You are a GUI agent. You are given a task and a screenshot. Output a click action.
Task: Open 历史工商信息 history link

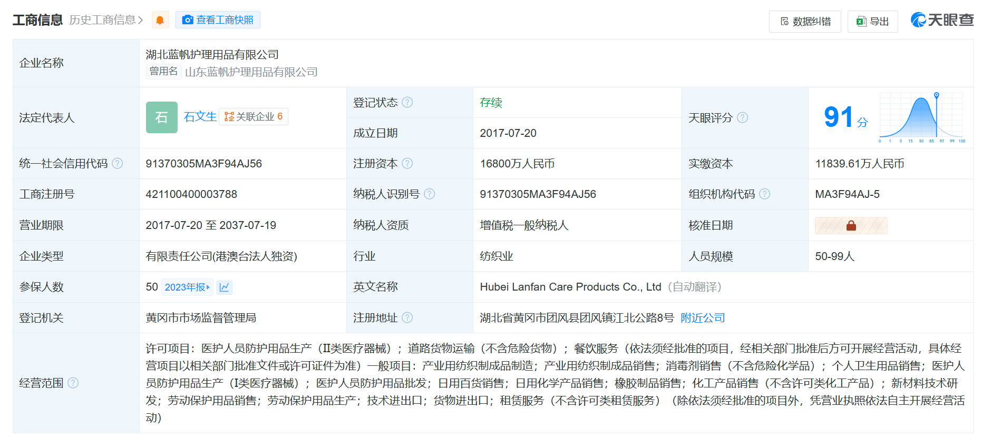[x=106, y=20]
